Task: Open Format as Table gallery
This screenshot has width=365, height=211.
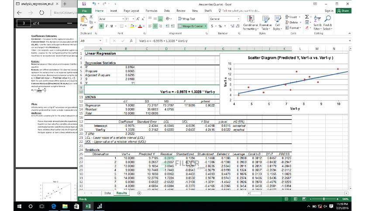Action: [265, 23]
